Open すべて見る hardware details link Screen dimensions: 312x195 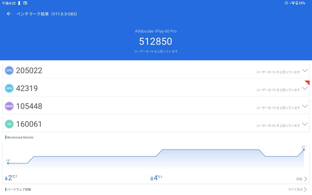[x=297, y=190]
